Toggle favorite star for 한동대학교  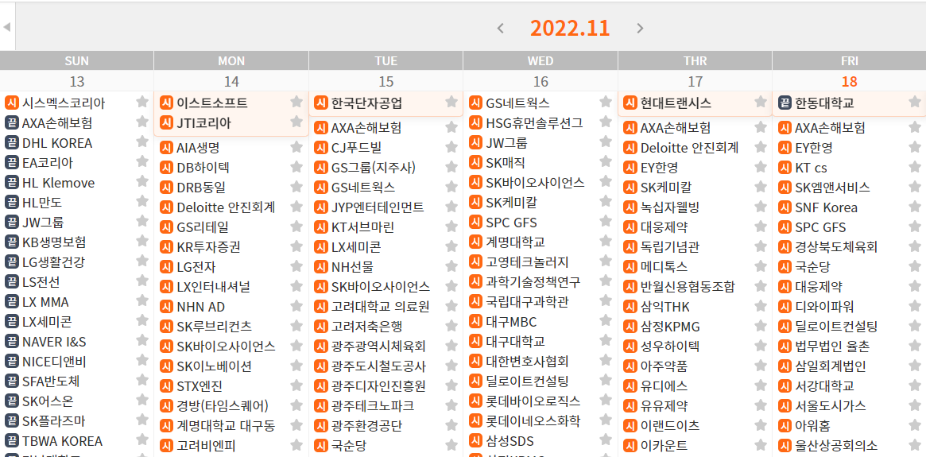point(915,102)
